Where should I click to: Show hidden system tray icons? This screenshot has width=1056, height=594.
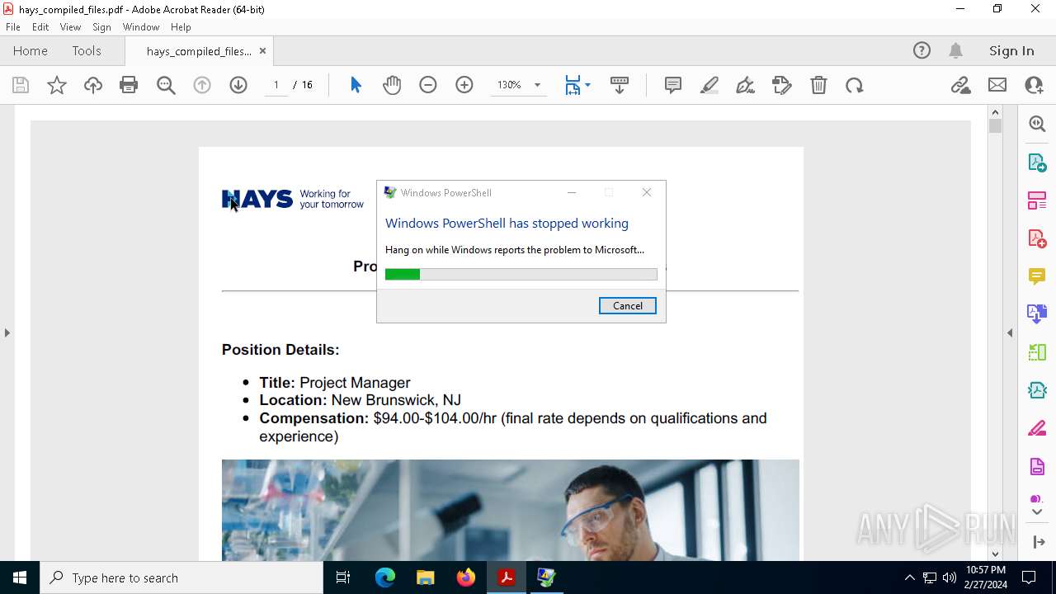tap(909, 577)
